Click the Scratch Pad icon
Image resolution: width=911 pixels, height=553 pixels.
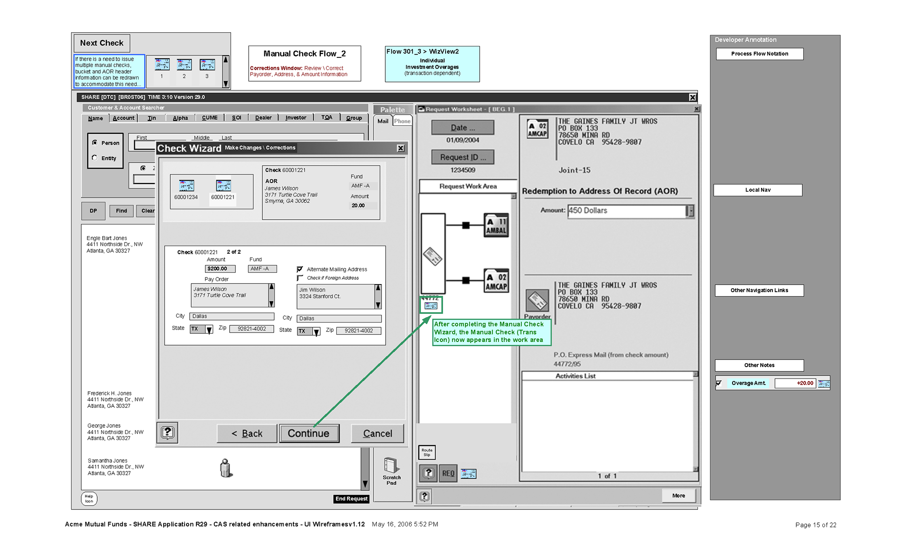(x=391, y=466)
